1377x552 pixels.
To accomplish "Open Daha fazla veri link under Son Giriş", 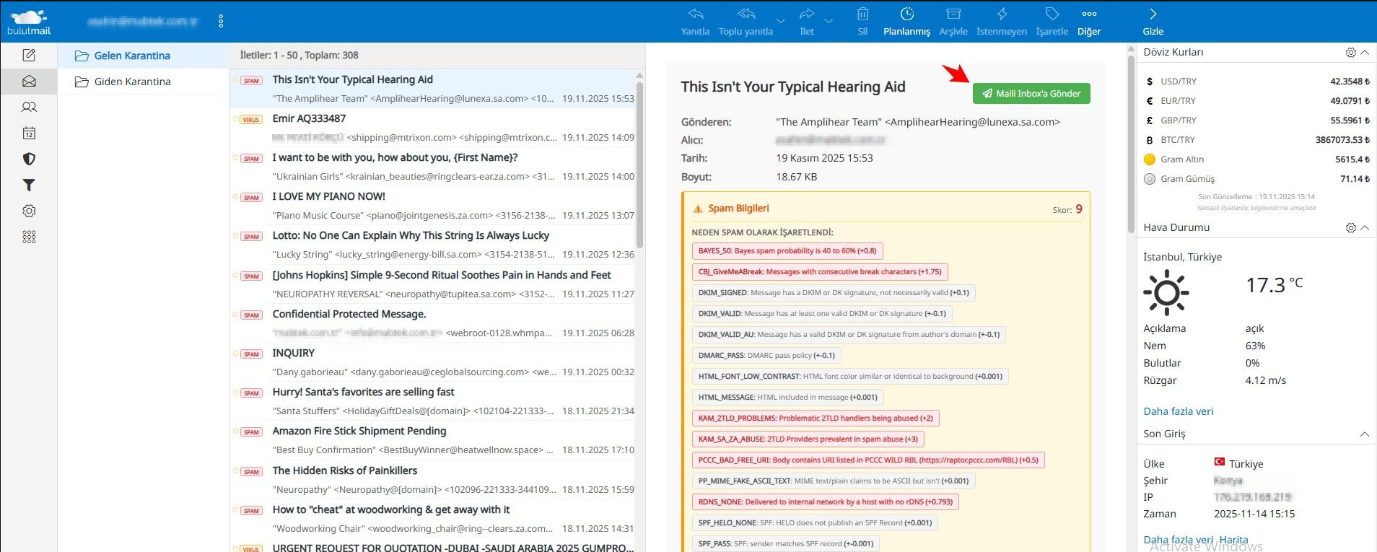I will click(x=1178, y=540).
